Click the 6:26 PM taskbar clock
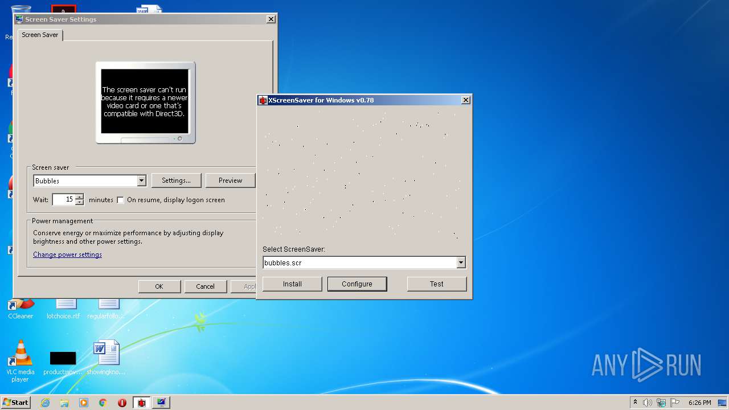Viewport: 729px width, 410px height. click(x=699, y=403)
